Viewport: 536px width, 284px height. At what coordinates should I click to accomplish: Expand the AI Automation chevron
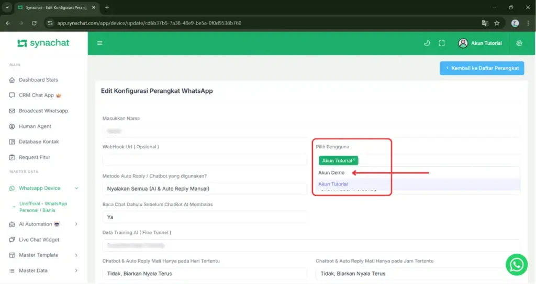[76, 224]
